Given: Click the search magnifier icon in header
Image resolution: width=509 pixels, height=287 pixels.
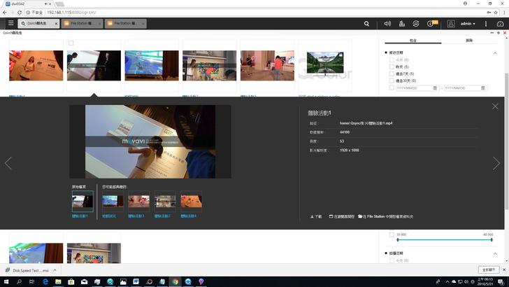Looking at the screenshot, I should [x=367, y=24].
